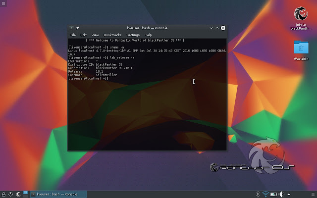Open the File menu in Konsole

[73, 35]
